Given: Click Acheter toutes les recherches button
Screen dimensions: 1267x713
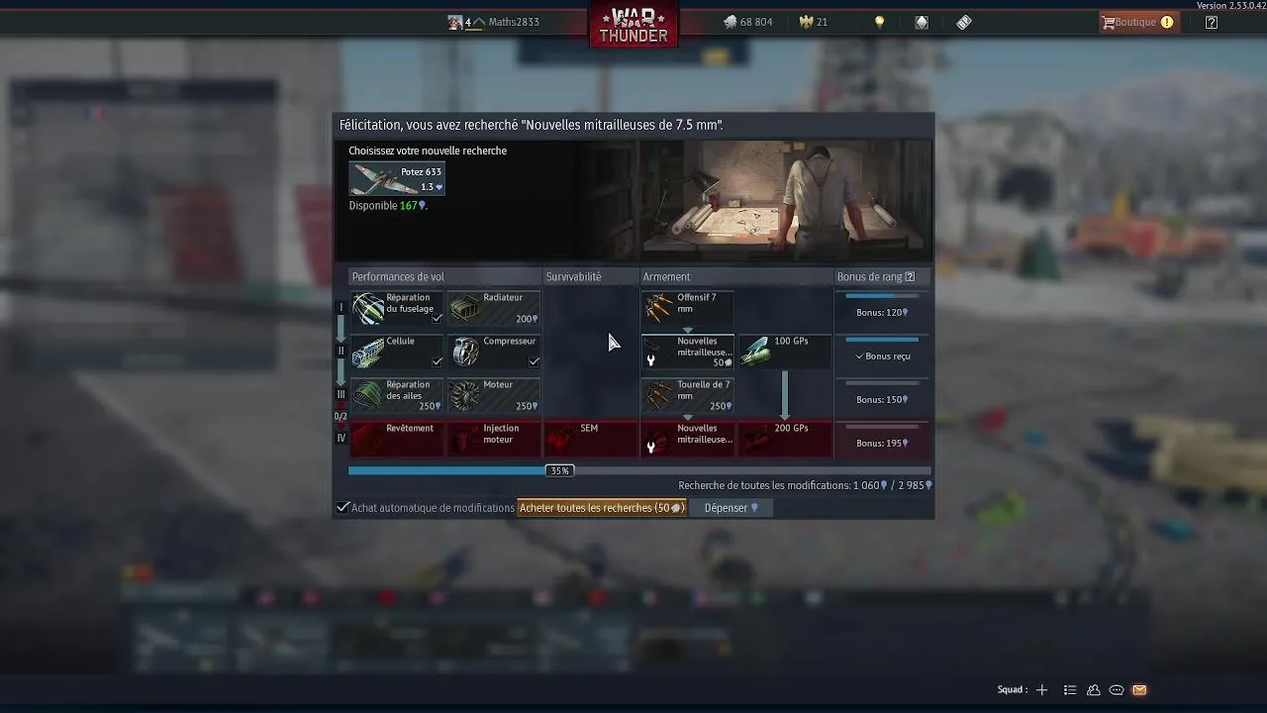Looking at the screenshot, I should pyautogui.click(x=602, y=508).
